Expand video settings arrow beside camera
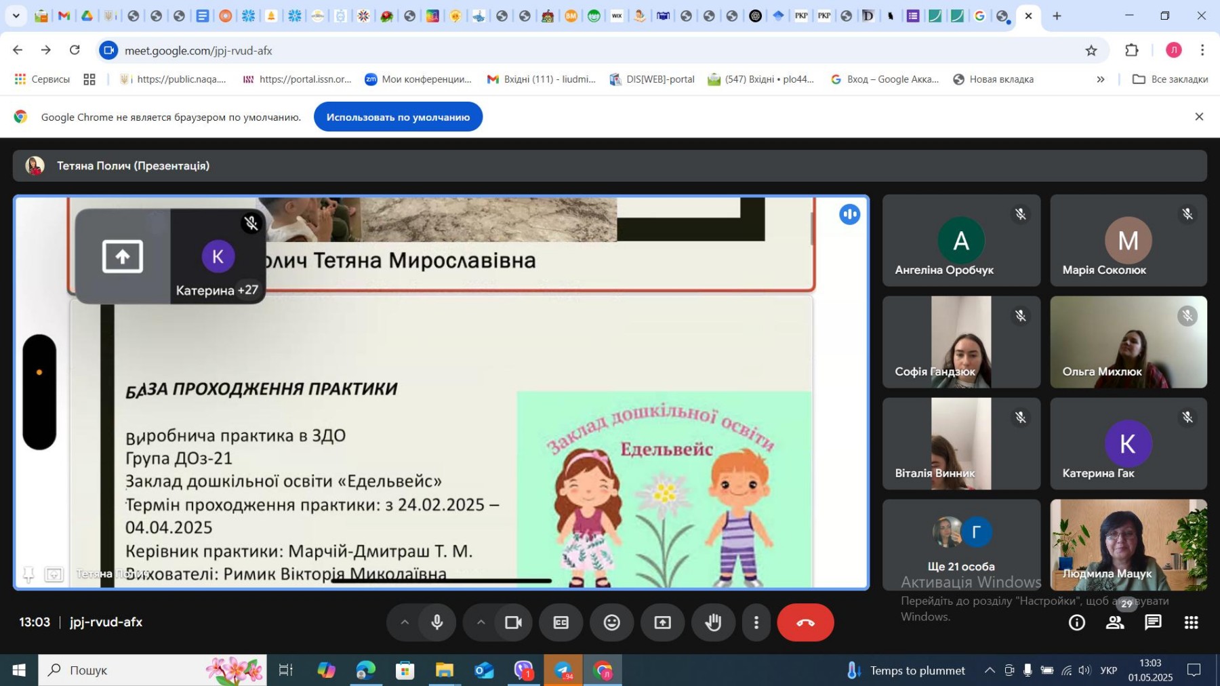Image resolution: width=1220 pixels, height=686 pixels. point(481,622)
